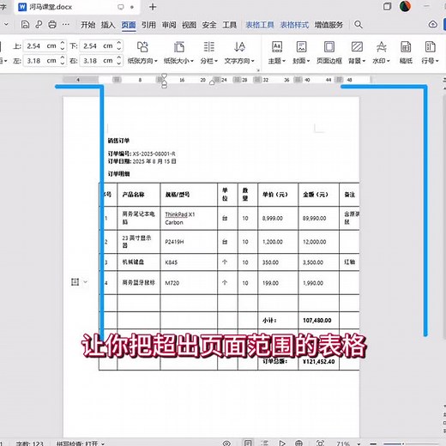Switch to page layout view icon in status bar

(x=248, y=443)
